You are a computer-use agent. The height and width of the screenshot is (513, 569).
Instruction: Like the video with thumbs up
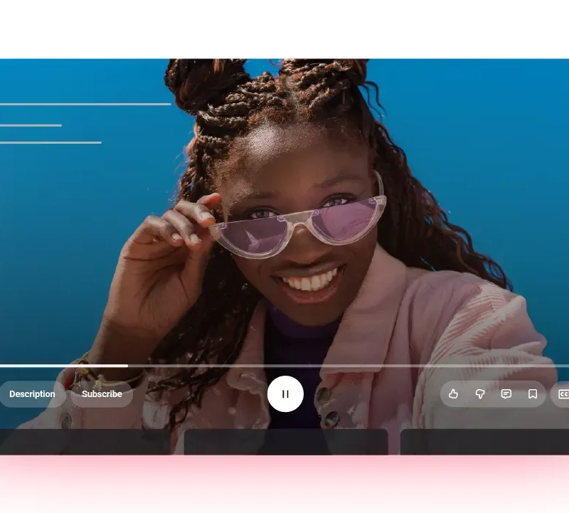click(453, 394)
